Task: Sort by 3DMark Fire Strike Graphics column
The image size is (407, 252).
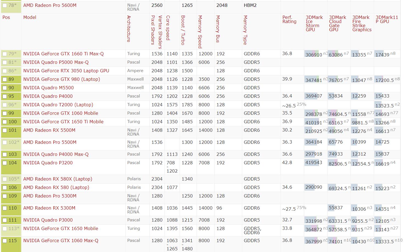Action: pyautogui.click(x=362, y=24)
